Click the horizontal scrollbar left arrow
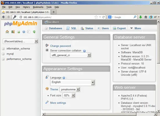This screenshot has width=160, height=116. [43, 114]
